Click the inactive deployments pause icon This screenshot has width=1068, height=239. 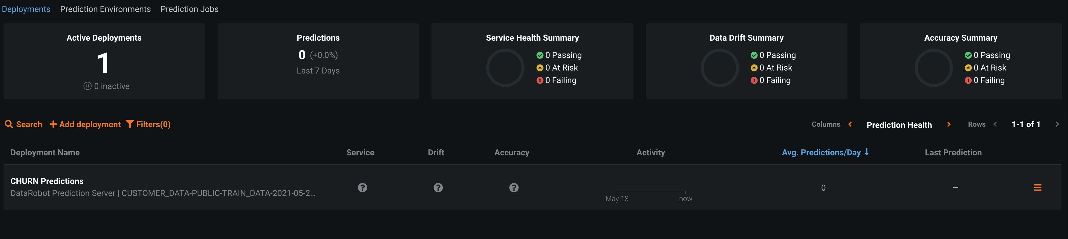point(88,86)
